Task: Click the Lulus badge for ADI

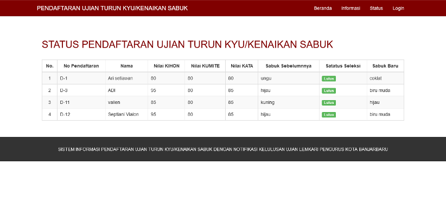Action: click(329, 91)
